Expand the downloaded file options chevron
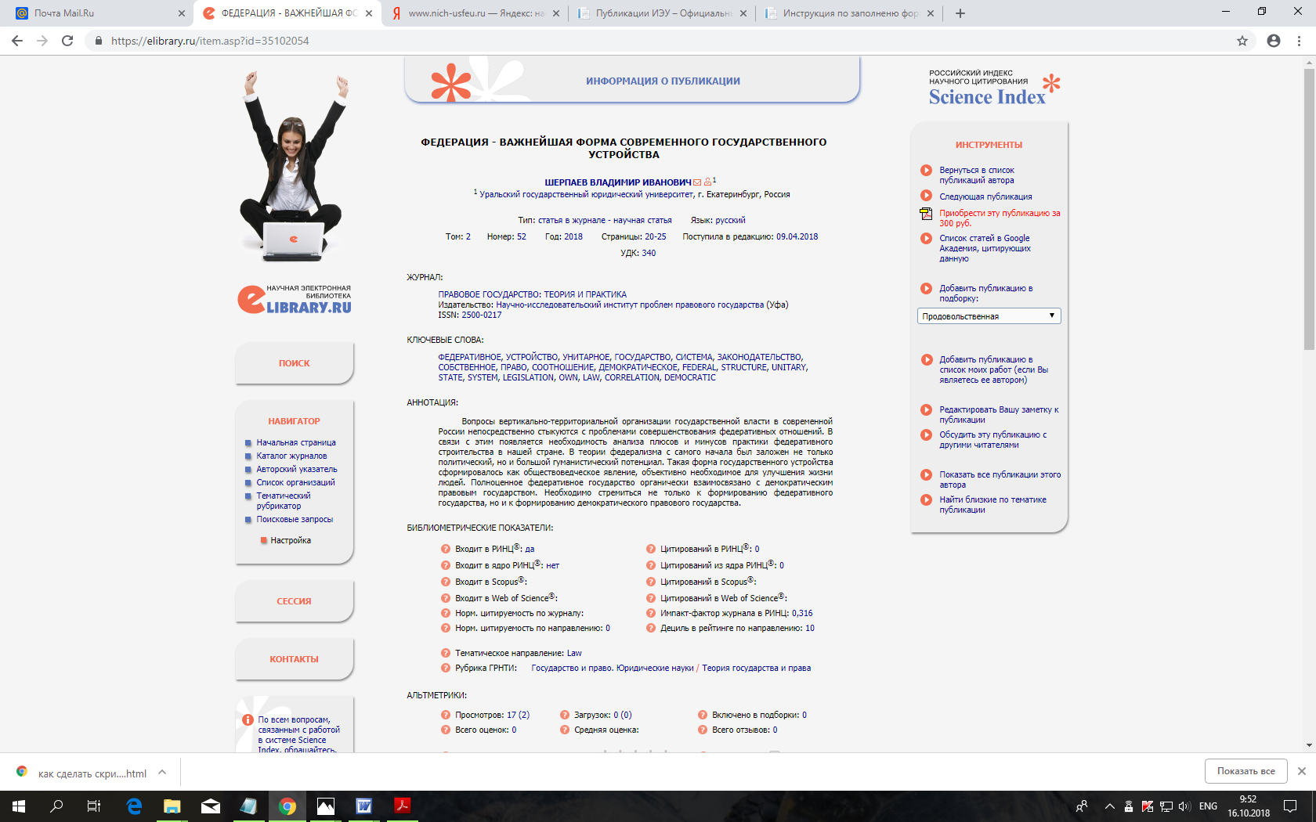 [x=162, y=772]
